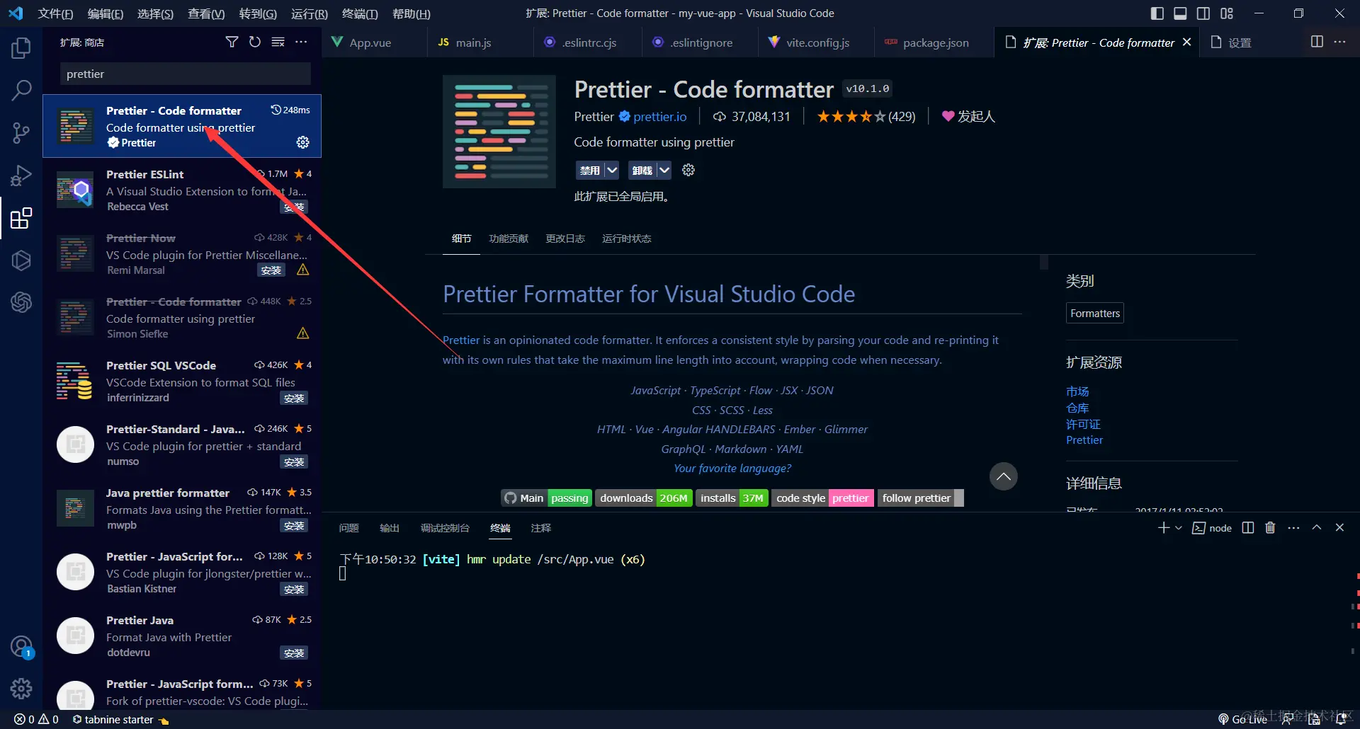Screen dimensions: 1360x729
Task: Open the Repository link under extension resources
Action: pyautogui.click(x=1077, y=408)
